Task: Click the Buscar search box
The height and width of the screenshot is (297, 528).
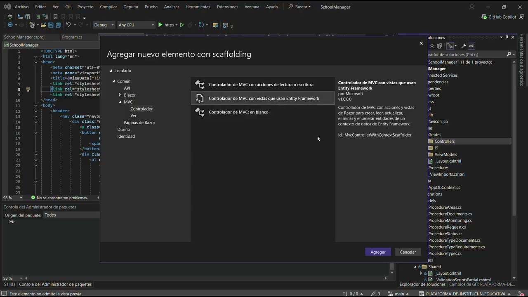Action: 300,7
